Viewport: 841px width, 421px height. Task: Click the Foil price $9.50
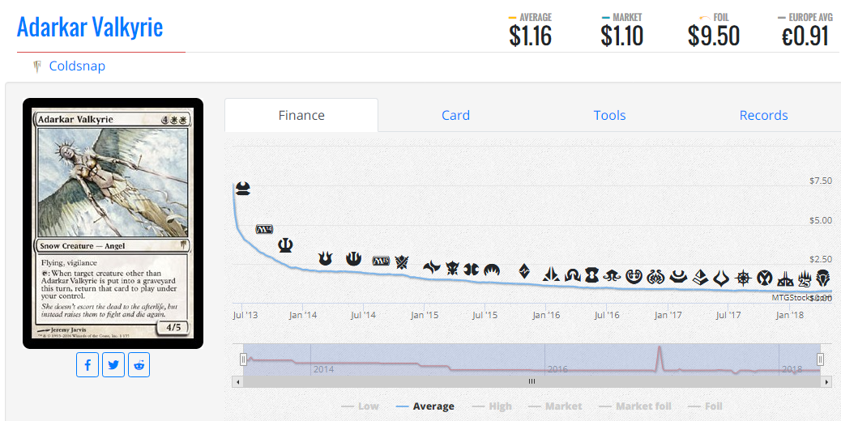tap(714, 36)
